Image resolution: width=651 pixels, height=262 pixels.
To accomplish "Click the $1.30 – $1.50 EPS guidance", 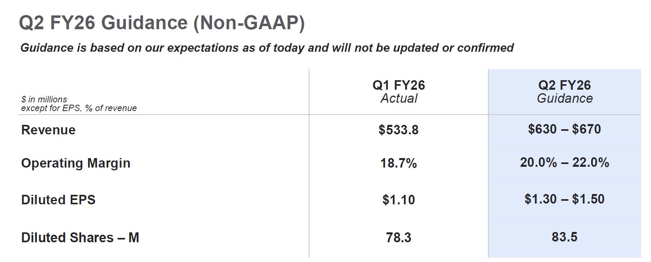I will tap(564, 199).
